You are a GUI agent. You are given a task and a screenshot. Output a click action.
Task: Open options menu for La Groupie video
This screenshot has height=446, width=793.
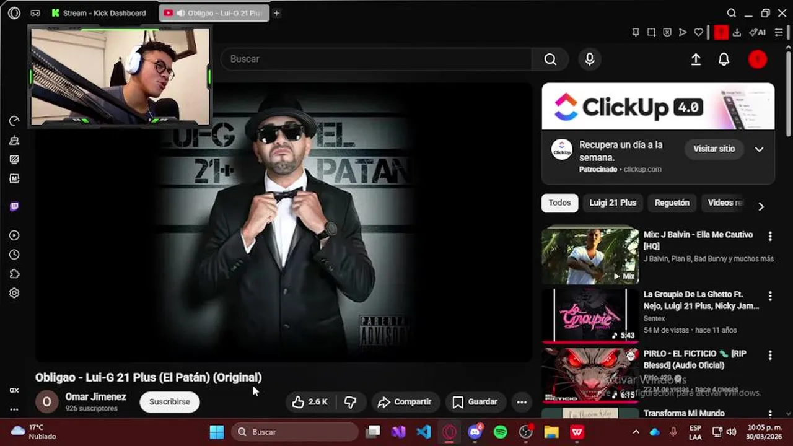tap(770, 295)
